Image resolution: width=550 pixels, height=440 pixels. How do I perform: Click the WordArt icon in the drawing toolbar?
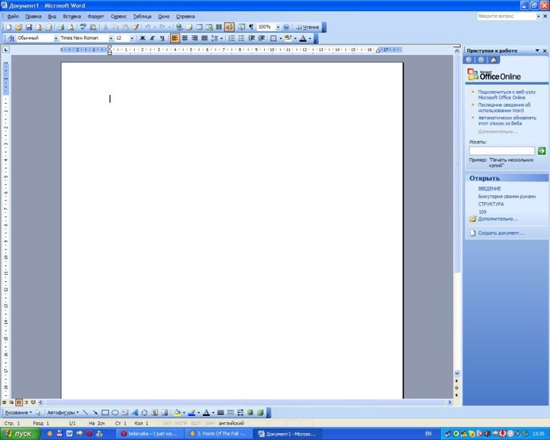click(x=135, y=412)
